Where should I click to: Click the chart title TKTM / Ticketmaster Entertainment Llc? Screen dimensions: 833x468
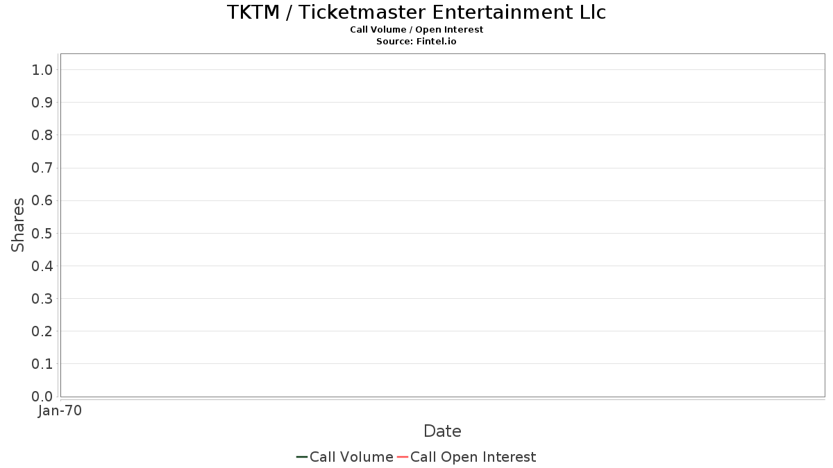coord(416,12)
